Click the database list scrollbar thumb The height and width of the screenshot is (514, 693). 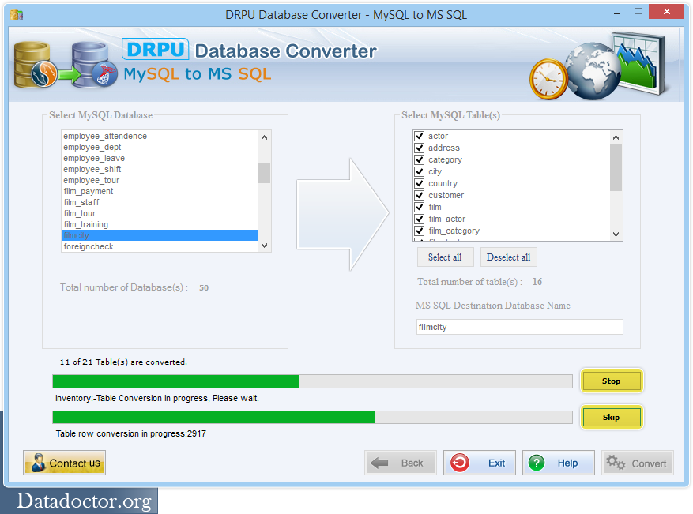tap(264, 173)
